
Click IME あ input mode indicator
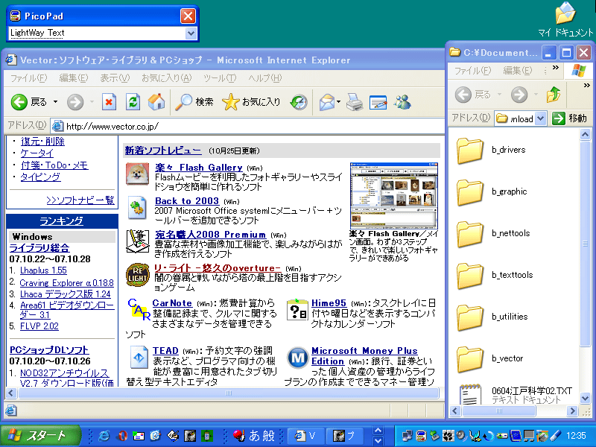[253, 436]
